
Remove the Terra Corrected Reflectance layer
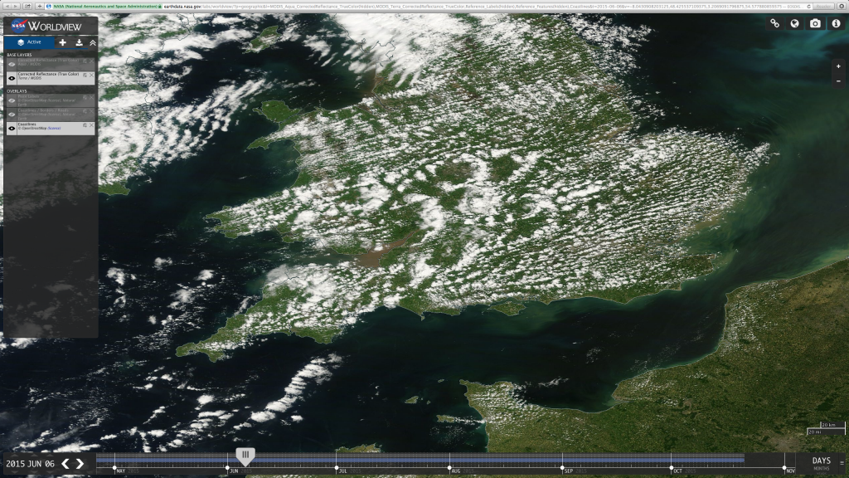pos(91,76)
